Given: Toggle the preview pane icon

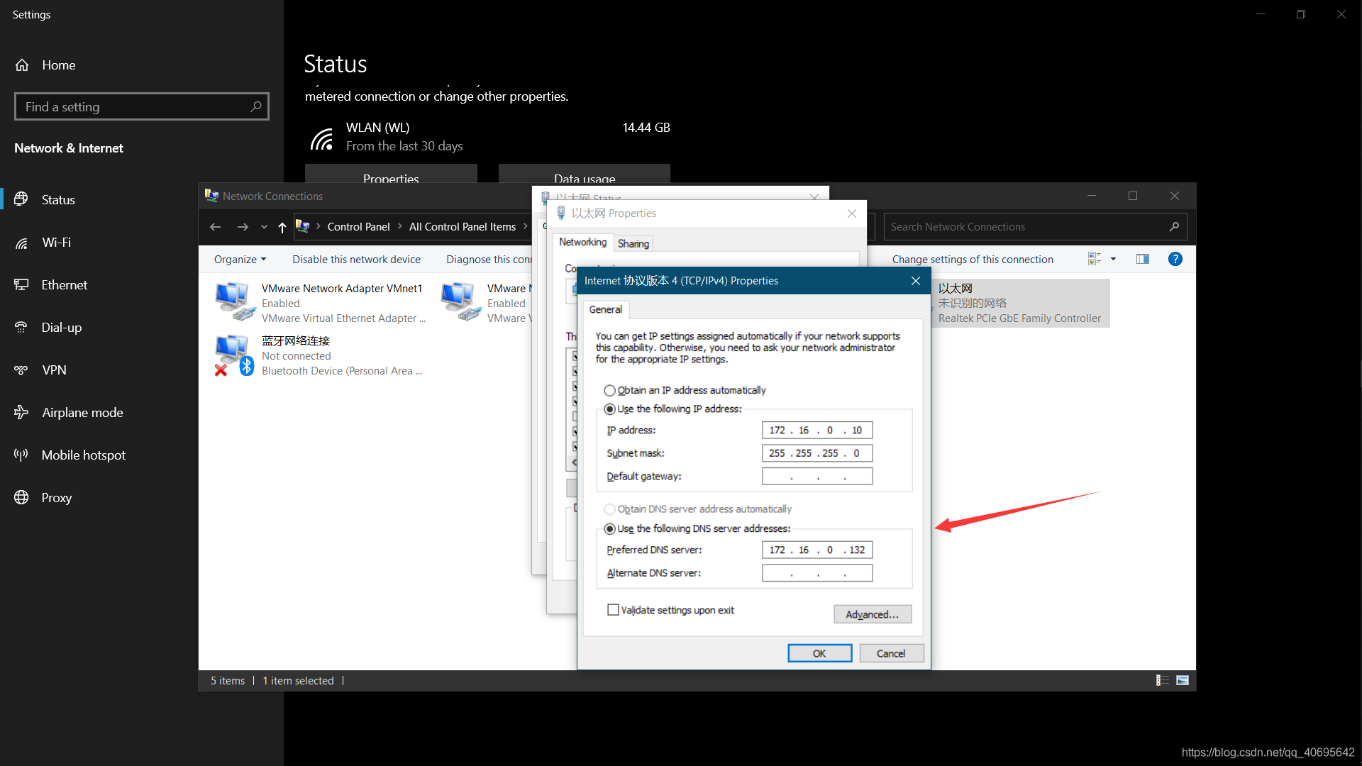Looking at the screenshot, I should click(x=1143, y=259).
